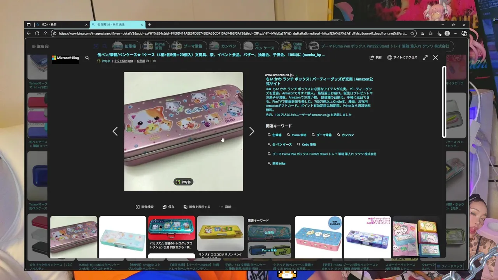Search related keyword カンペン in side panel

(345, 135)
